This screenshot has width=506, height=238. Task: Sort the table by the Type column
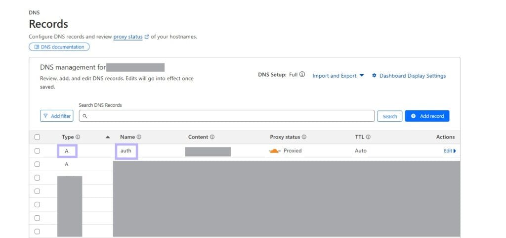68,137
